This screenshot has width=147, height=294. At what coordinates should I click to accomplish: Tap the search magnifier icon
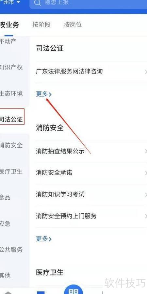click(38, 3)
